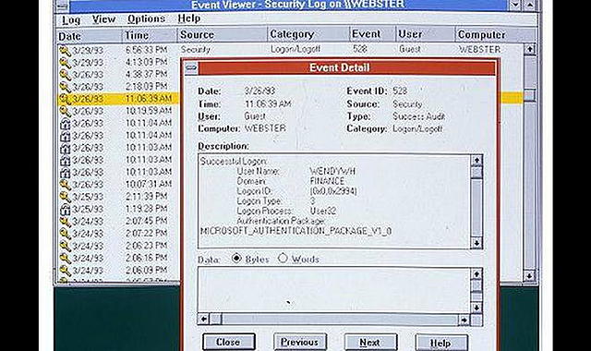
Task: Click the Guest user in first list row
Action: 410,49
